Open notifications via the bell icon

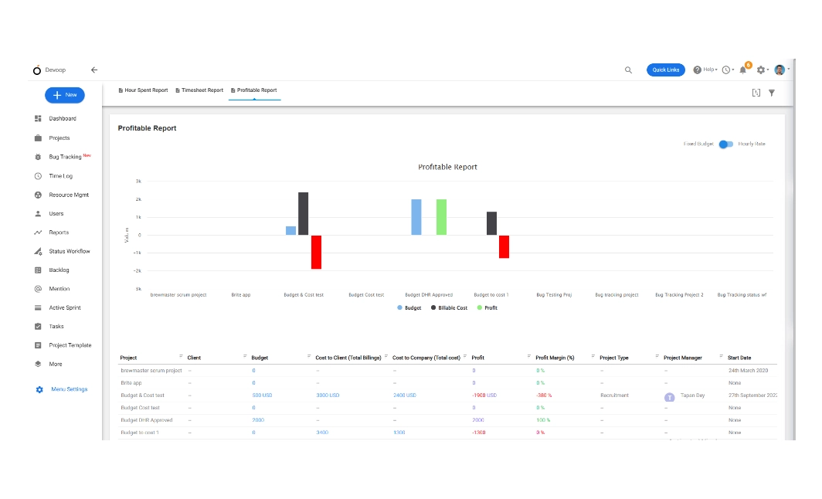743,70
